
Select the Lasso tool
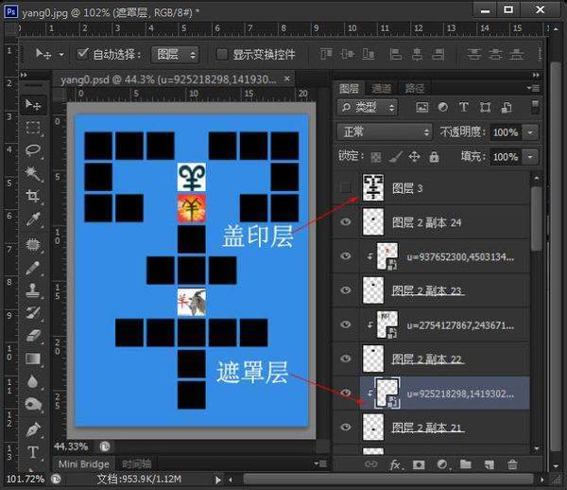[33, 150]
